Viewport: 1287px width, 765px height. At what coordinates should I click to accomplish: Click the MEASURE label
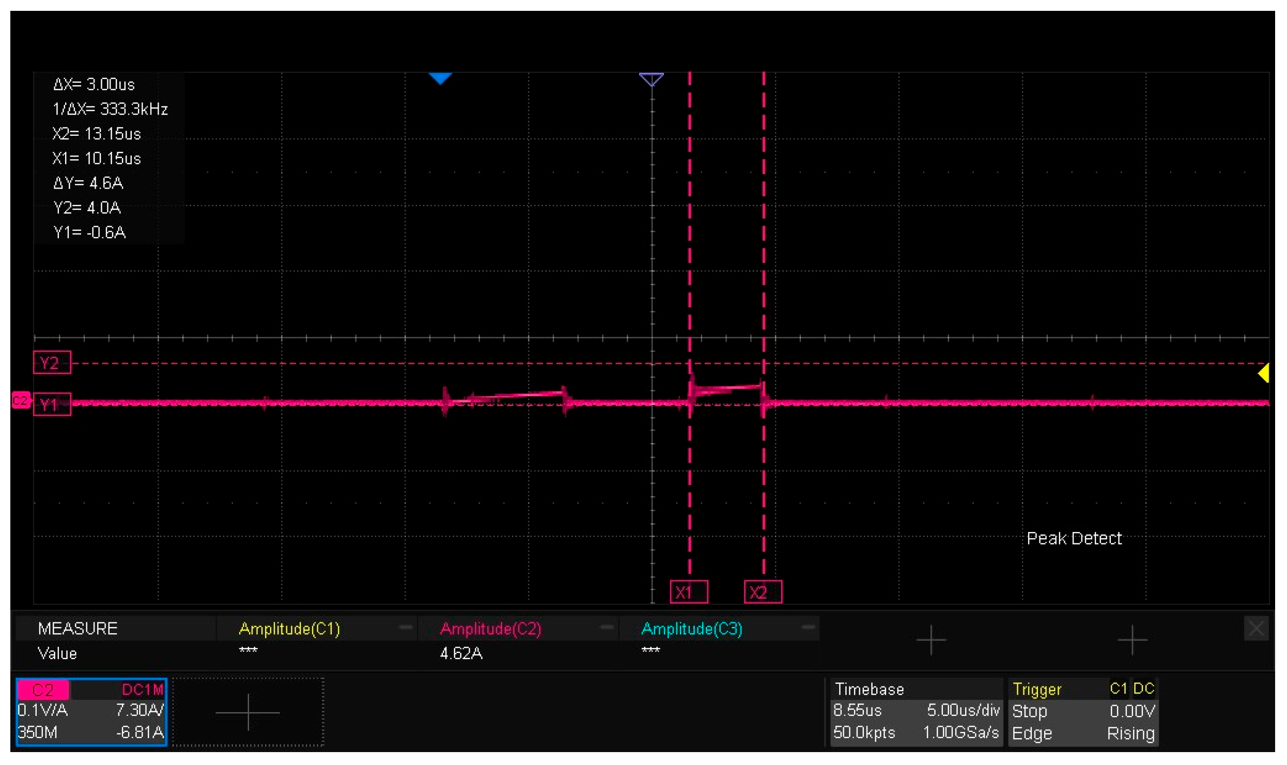coord(77,629)
